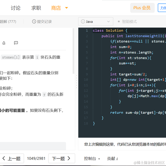The height and width of the screenshot is (166, 166).
Task: Click line 2 public int lastStoneWeightII
Action: [x=134, y=36]
